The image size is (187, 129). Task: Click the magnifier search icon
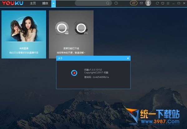(x=108, y=3)
